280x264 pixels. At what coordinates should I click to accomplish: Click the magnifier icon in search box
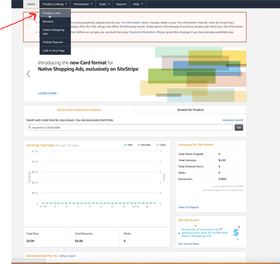(30, 127)
